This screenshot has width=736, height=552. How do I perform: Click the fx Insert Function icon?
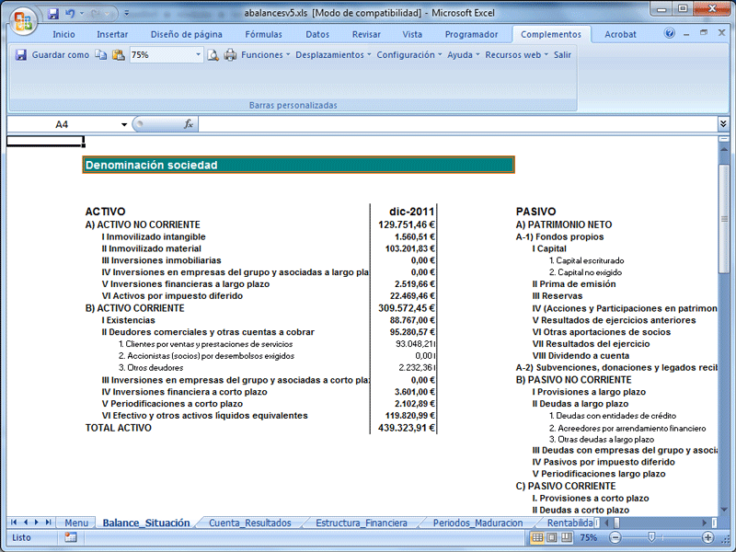(x=189, y=124)
